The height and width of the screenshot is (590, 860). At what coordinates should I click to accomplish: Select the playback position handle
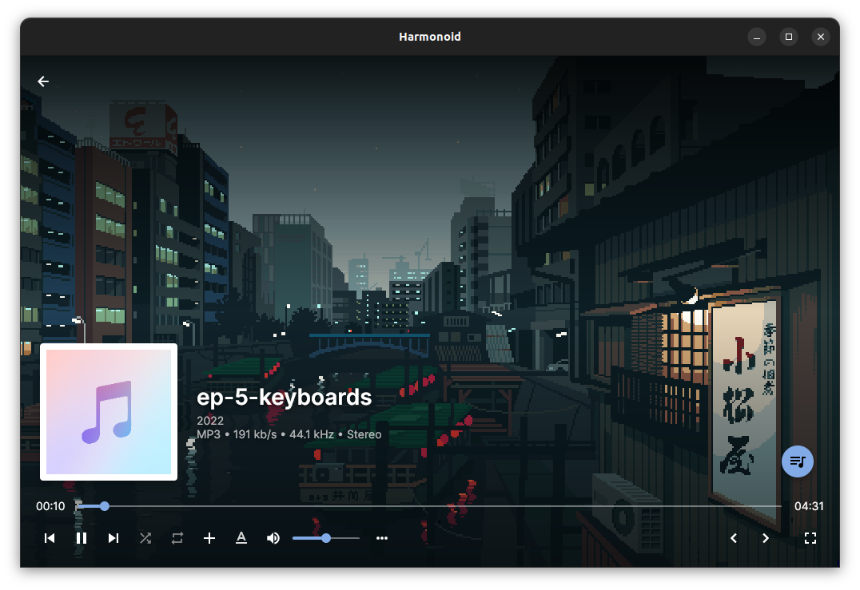(104, 505)
